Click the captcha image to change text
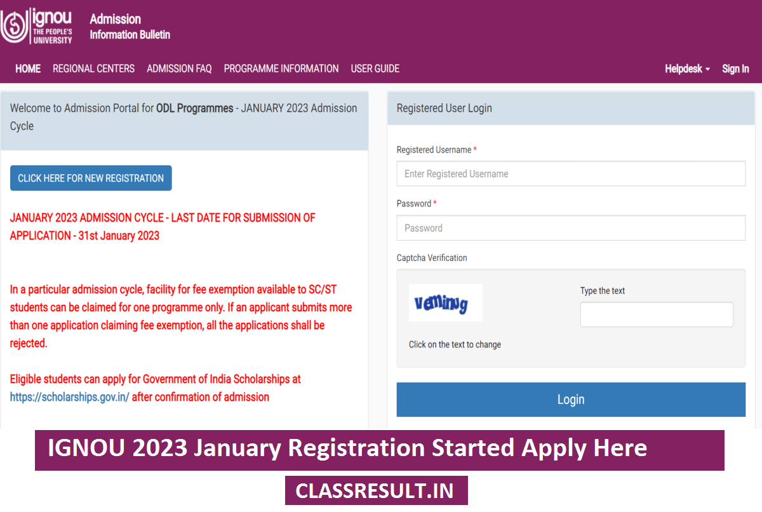Image resolution: width=762 pixels, height=512 pixels. tap(446, 302)
